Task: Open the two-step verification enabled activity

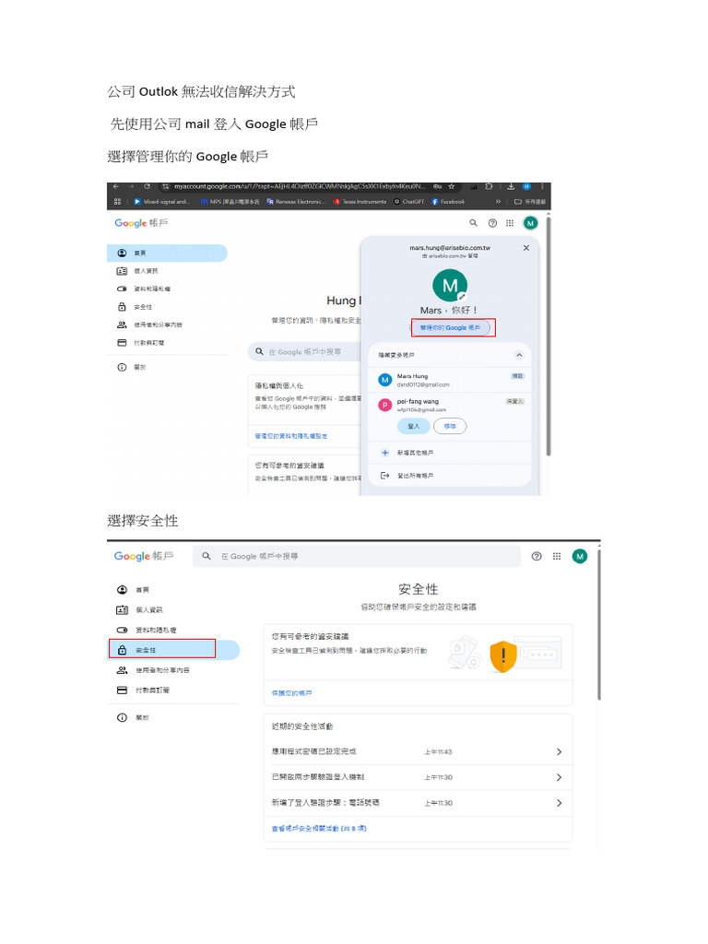Action: 418,777
